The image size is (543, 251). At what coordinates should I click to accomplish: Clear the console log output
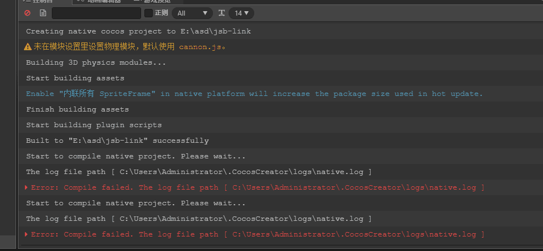(x=27, y=13)
